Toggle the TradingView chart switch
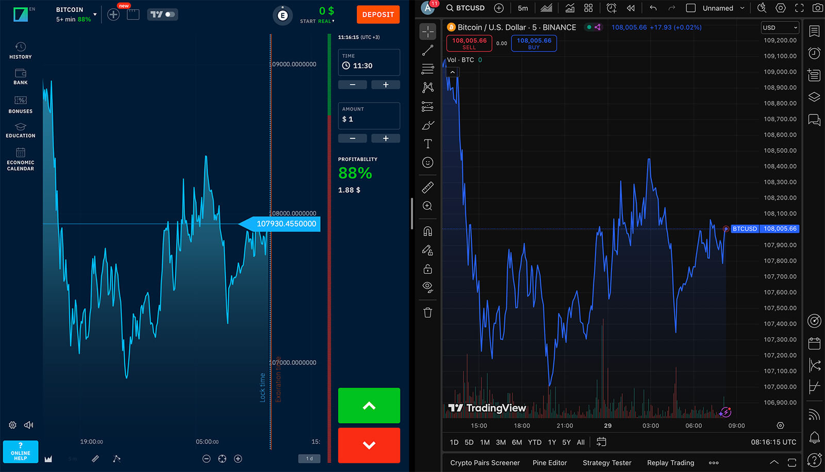The height and width of the screenshot is (472, 825). pyautogui.click(x=162, y=14)
